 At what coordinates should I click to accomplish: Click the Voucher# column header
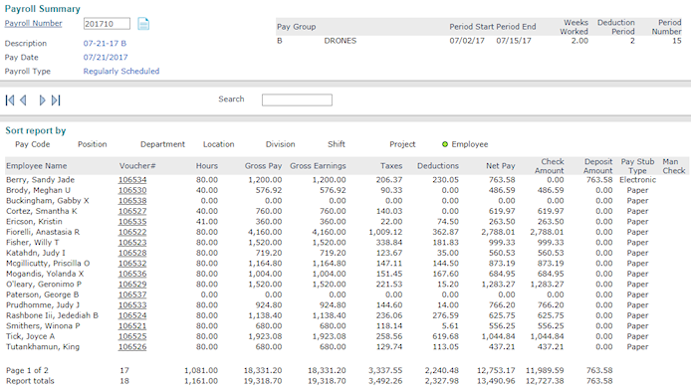(137, 166)
